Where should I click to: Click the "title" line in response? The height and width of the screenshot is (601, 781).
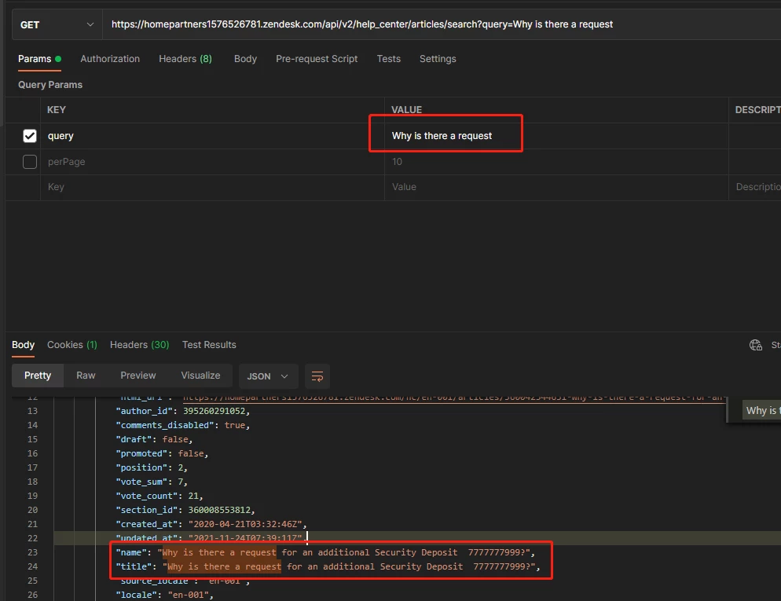[x=328, y=566]
